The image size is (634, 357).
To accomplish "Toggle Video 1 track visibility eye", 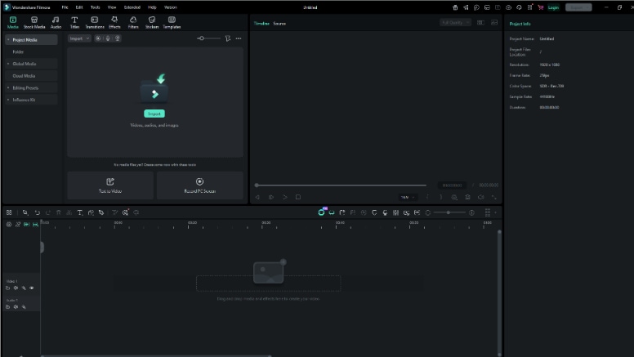I will 32,288.
